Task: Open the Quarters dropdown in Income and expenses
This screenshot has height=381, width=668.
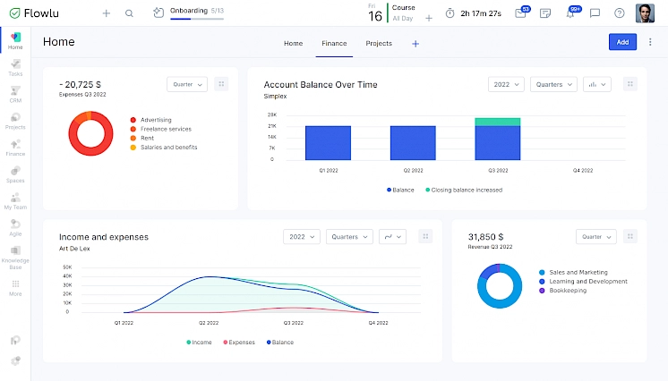Action: pos(349,237)
